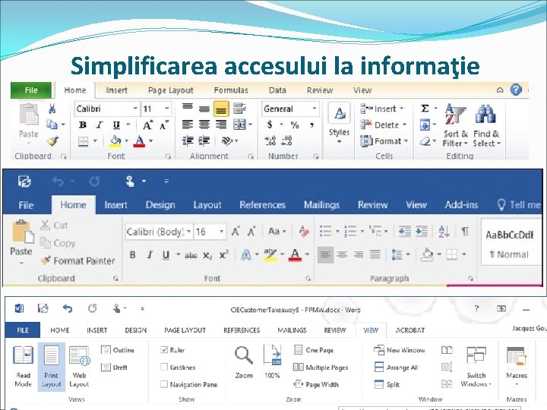The image size is (547, 410).
Task: Open the Excel General number format dropdown
Action: pyautogui.click(x=315, y=109)
